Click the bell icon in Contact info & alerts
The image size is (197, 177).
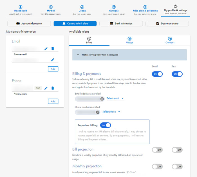pyautogui.click(x=64, y=23)
